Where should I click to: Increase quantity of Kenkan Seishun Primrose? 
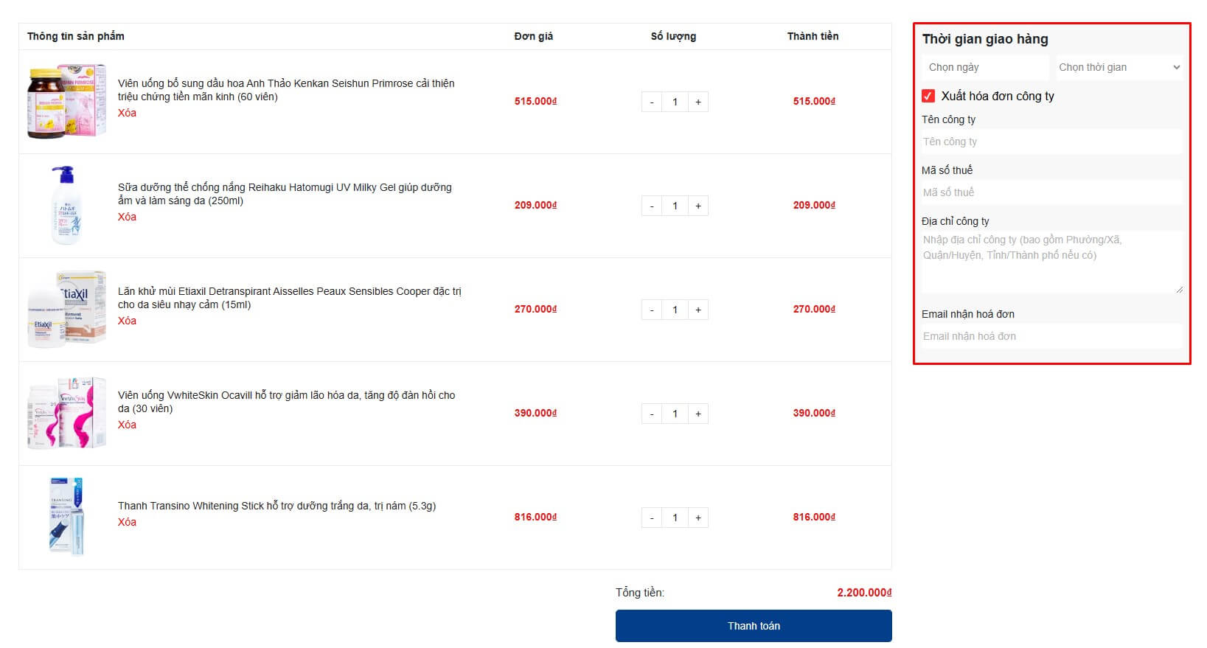(x=698, y=102)
